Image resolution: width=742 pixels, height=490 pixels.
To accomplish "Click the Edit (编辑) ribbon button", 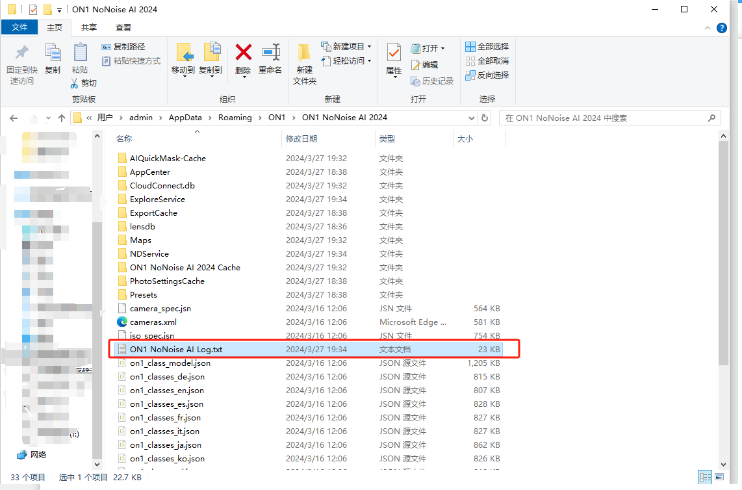I will point(424,65).
